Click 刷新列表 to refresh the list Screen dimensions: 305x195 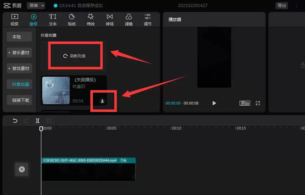tap(75, 56)
